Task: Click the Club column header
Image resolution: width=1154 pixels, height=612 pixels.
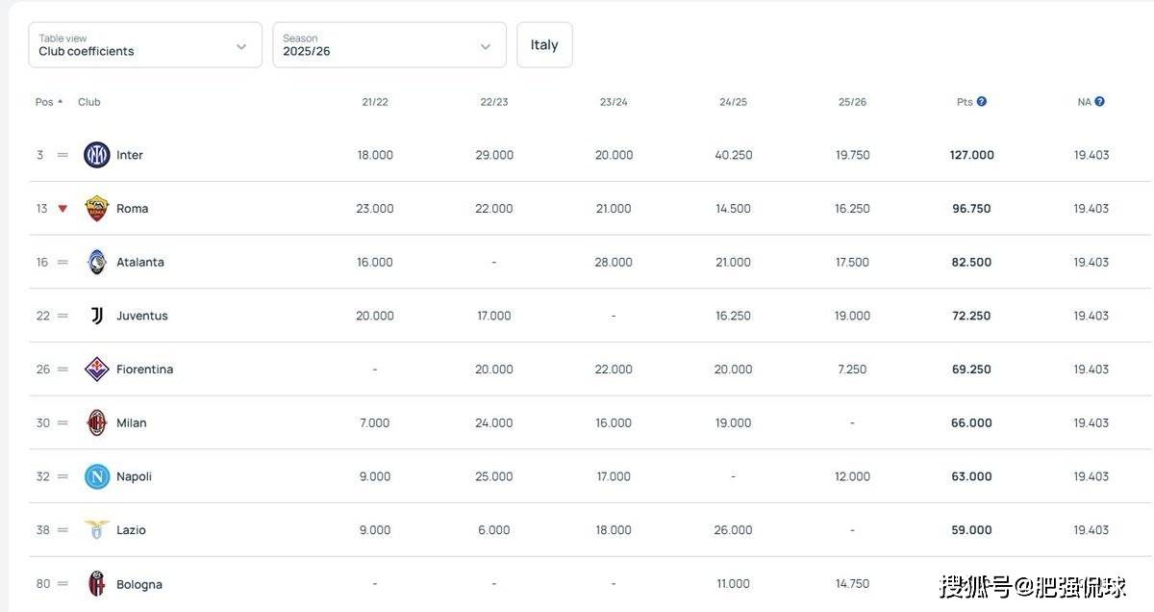Action: coord(89,102)
